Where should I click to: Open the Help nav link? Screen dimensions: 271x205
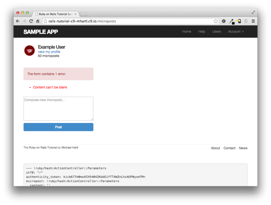pyautogui.click(x=202, y=31)
